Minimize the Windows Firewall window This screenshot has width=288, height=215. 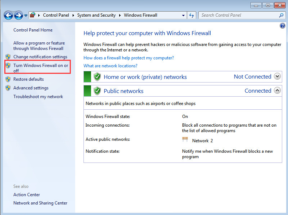pos(256,5)
